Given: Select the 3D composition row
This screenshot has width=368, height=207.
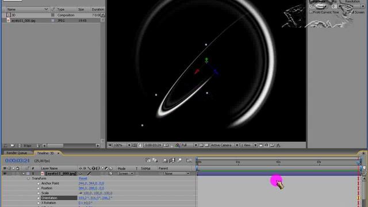Looking at the screenshot, I should 53,15.
